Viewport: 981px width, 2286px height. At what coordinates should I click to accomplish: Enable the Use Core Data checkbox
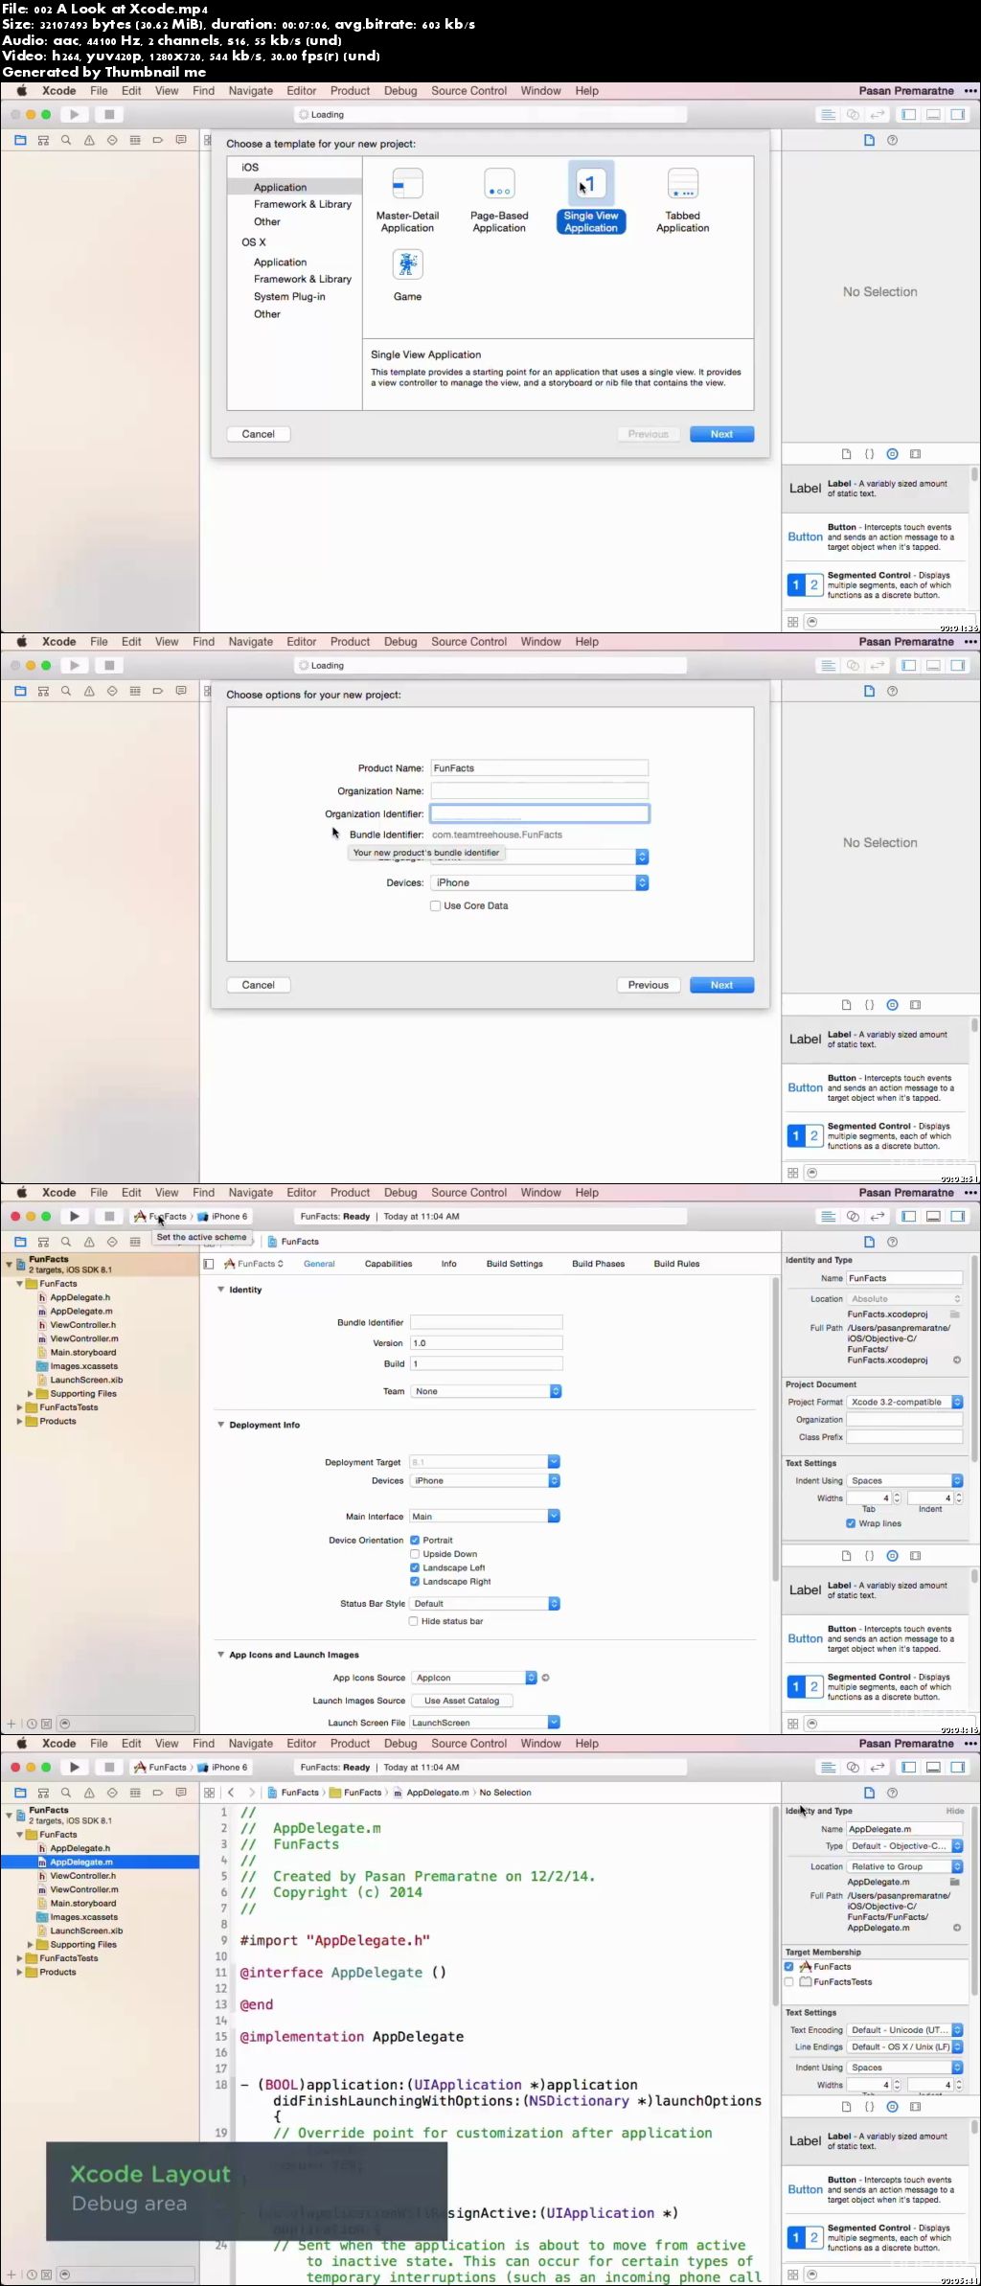tap(435, 905)
